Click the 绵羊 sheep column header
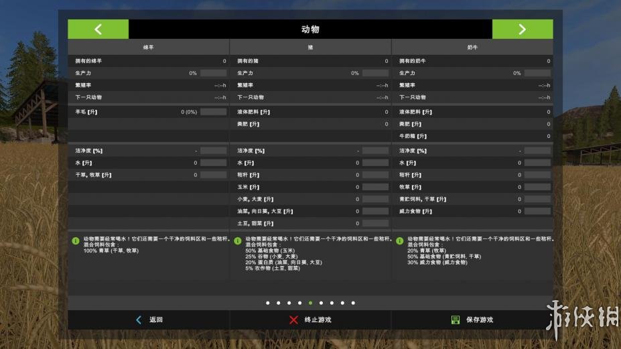Screen dimensions: 621x349 [x=149, y=47]
